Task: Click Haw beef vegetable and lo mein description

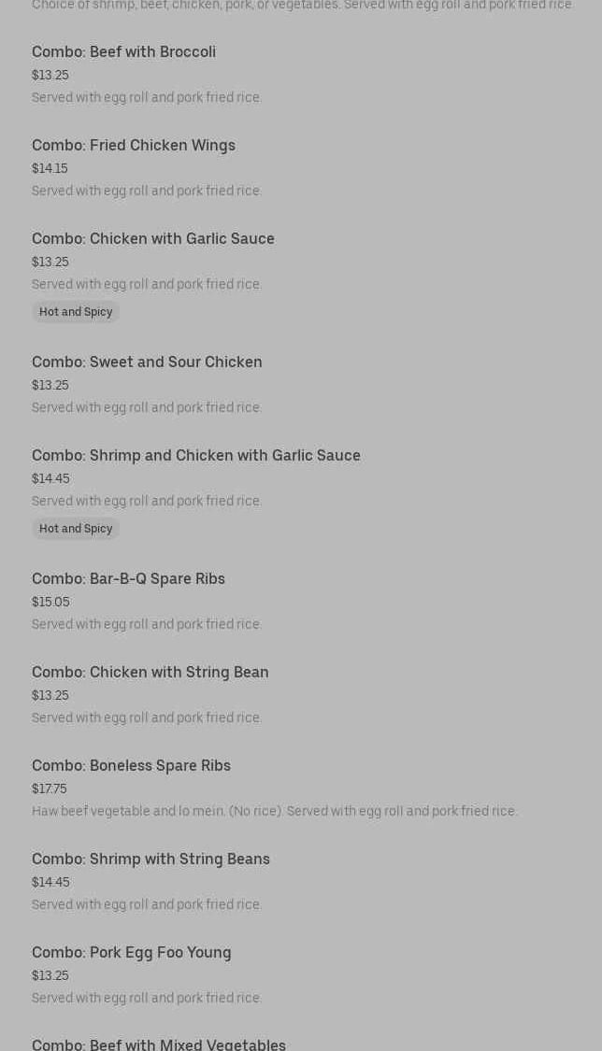Action: [274, 811]
